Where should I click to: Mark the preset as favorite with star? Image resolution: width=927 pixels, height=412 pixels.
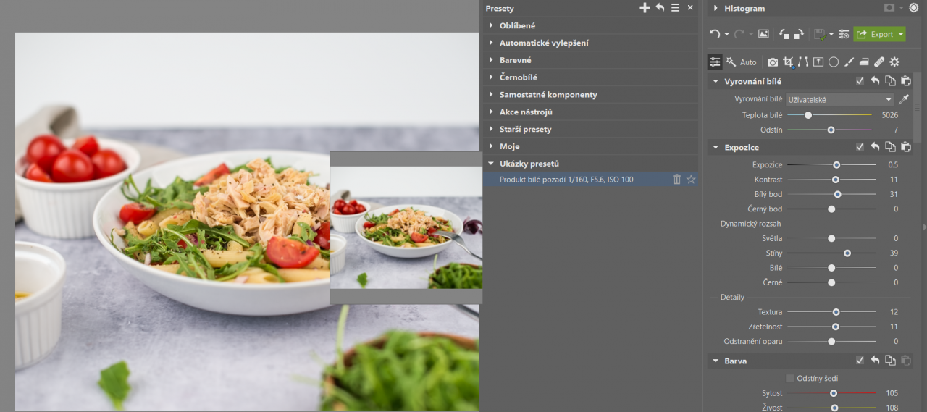click(691, 179)
